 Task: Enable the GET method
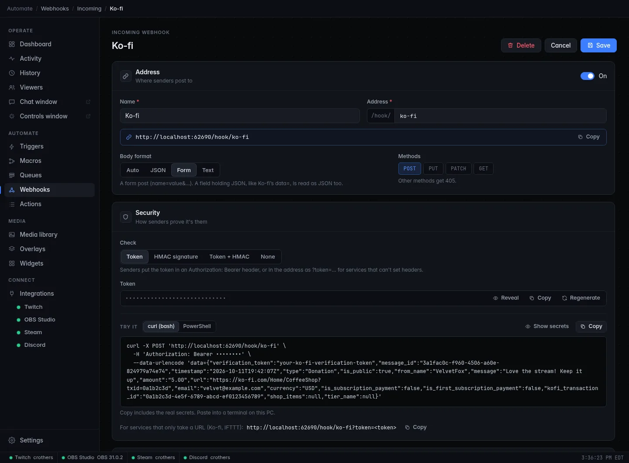(x=484, y=169)
